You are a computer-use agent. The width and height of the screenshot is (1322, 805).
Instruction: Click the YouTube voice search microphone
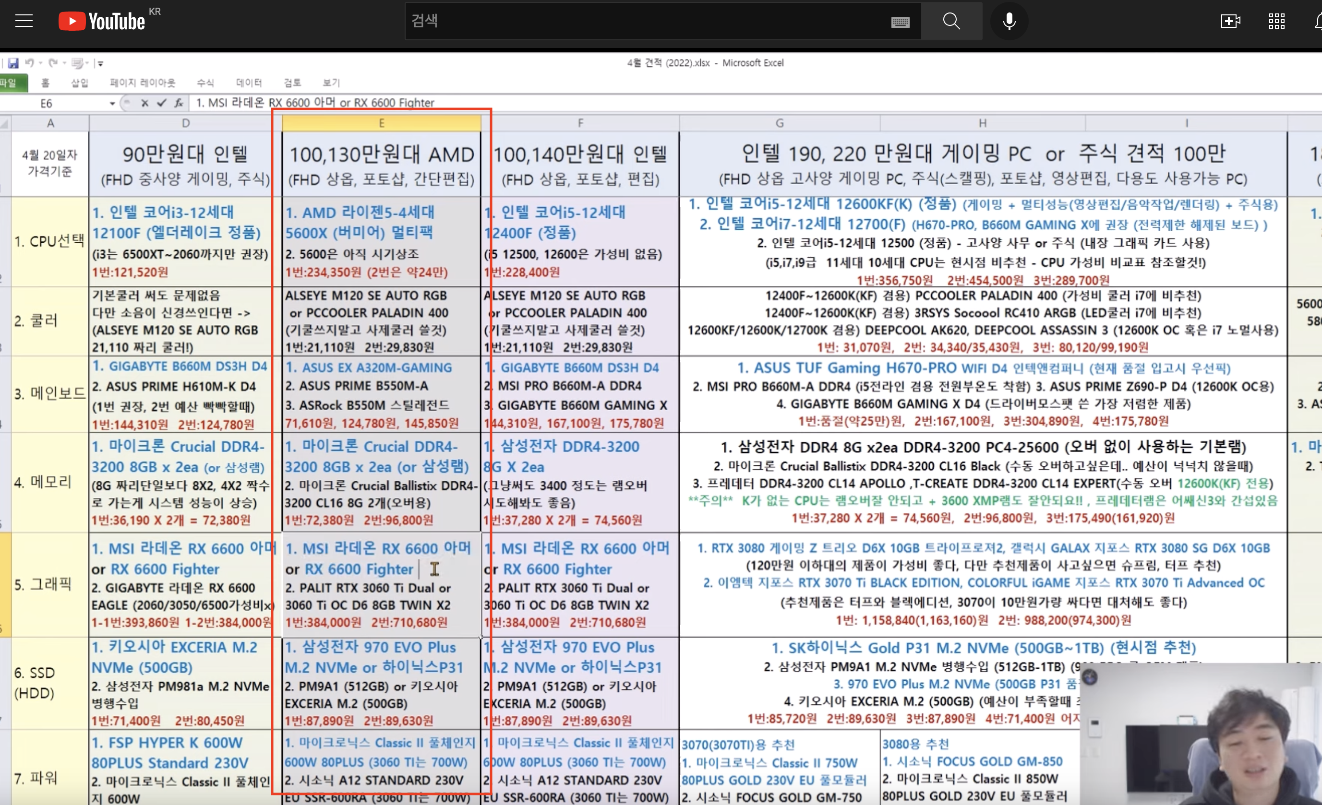pos(1009,22)
